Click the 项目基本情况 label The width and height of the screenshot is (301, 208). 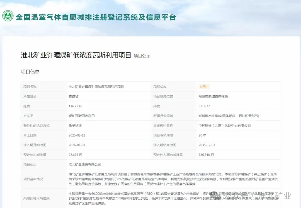[x=33, y=179]
